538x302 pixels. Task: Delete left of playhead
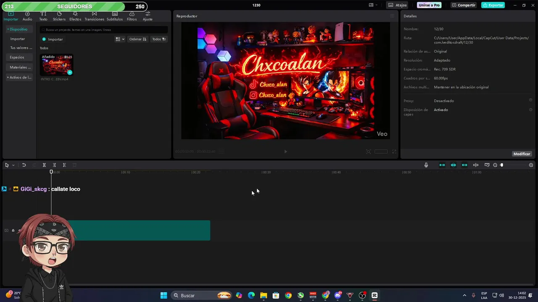tap(54, 165)
